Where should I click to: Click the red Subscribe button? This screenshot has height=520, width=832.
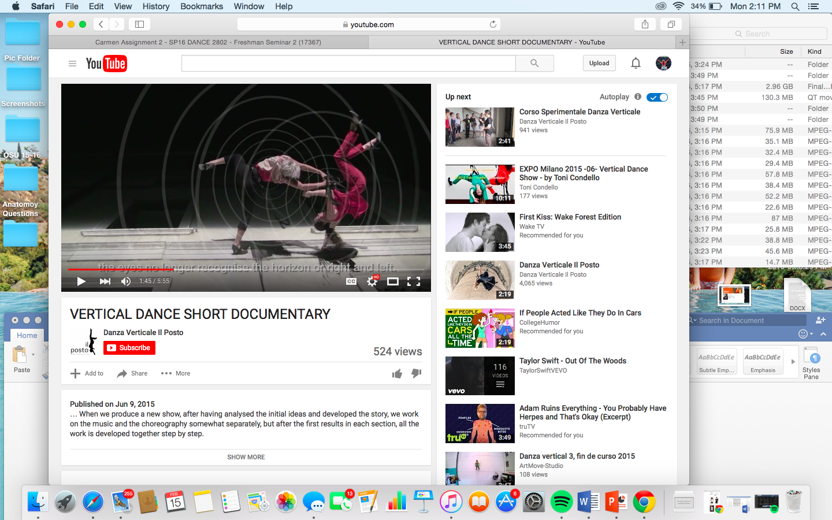coord(129,348)
